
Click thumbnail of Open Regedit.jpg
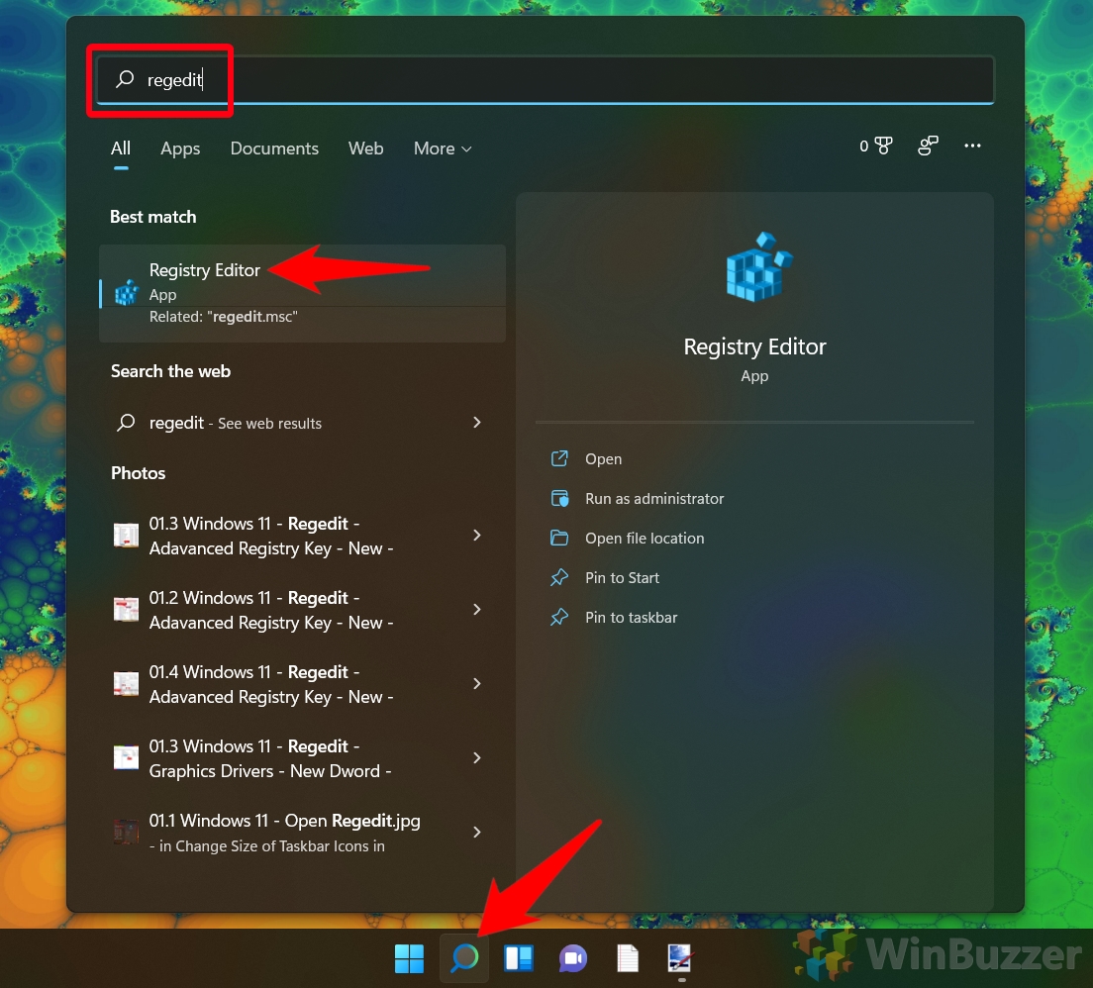click(x=126, y=832)
